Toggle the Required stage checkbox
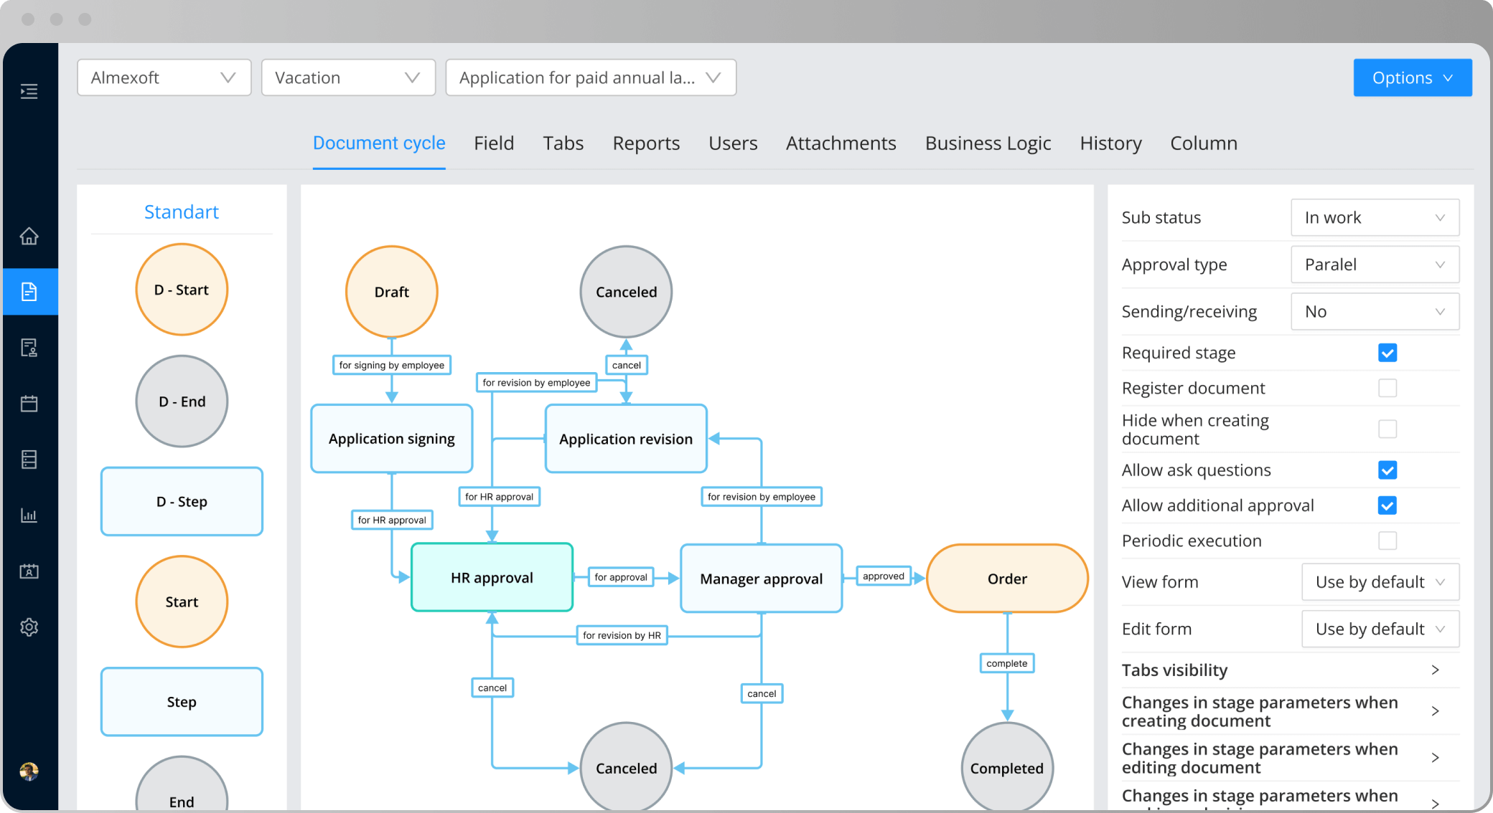Screen dimensions: 1493x813 [x=1387, y=353]
